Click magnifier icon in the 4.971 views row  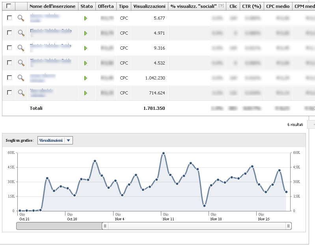[x=21, y=33]
